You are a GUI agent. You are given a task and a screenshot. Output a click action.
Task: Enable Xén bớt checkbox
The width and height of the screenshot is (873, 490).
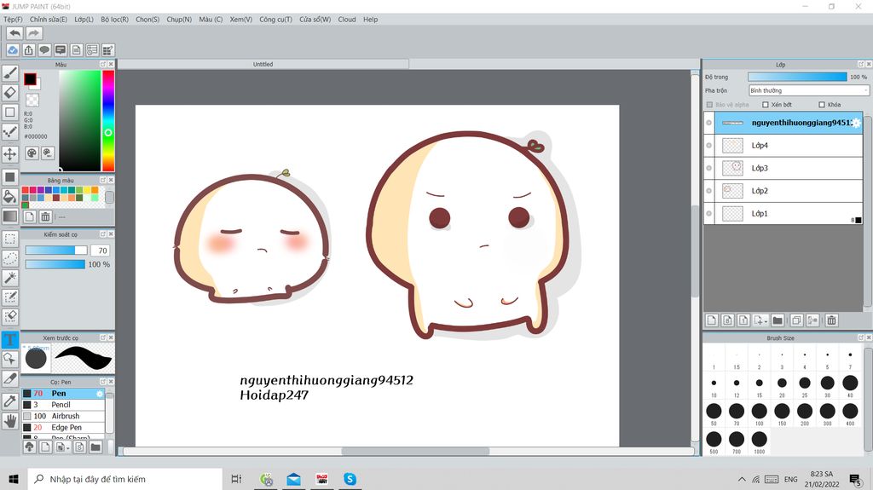coord(766,105)
